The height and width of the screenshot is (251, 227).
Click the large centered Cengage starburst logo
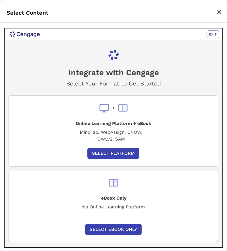(113, 55)
